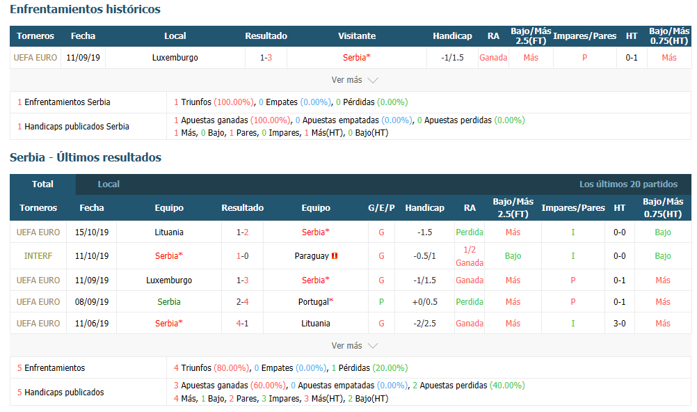
Task: Open the Luxemburgo team link in historical table
Action: click(175, 57)
